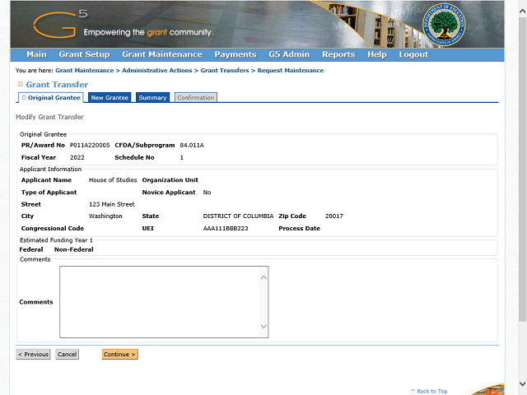
Task: Click the applicant name House of Studies
Action: pos(113,180)
